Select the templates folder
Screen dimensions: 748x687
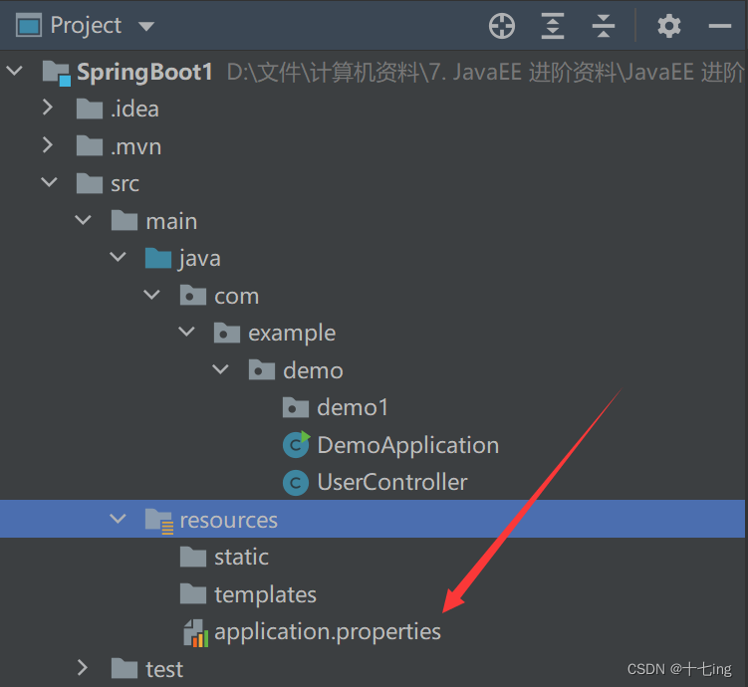coord(264,594)
